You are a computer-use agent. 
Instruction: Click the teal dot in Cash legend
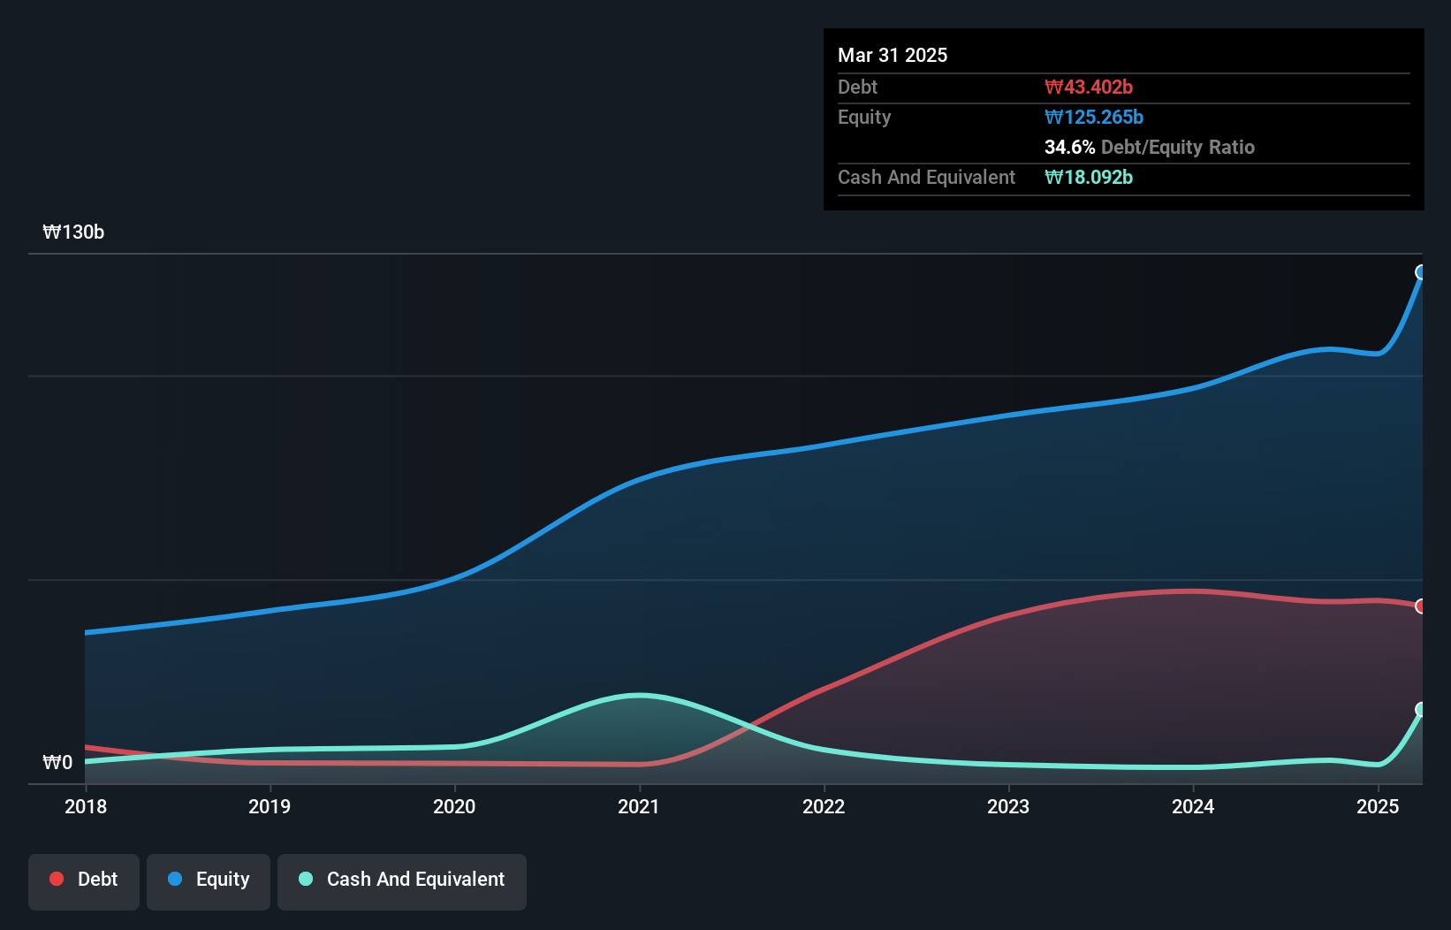tap(305, 879)
